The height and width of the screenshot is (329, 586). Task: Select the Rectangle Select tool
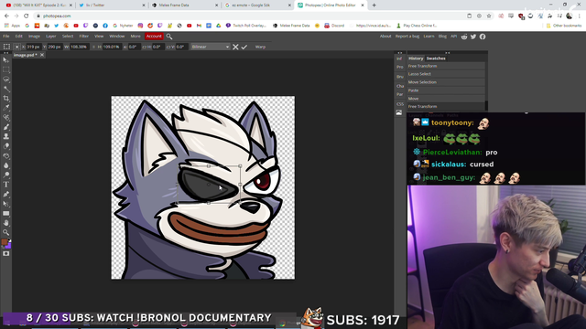click(6, 69)
